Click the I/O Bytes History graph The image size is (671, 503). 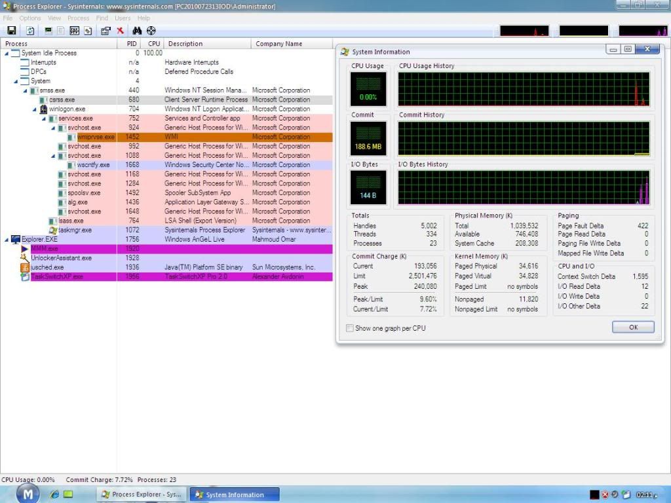[524, 187]
